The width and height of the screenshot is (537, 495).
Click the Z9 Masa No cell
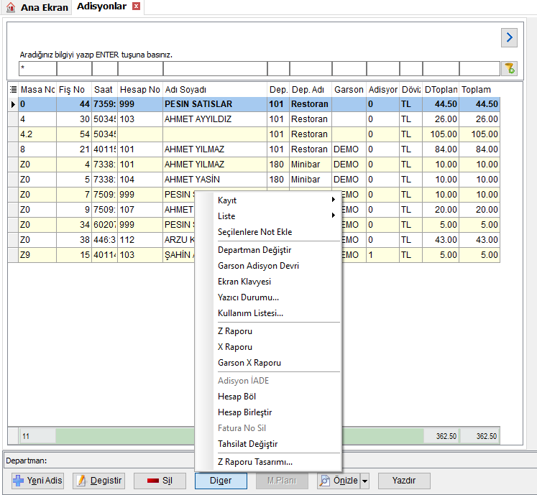[x=37, y=255]
